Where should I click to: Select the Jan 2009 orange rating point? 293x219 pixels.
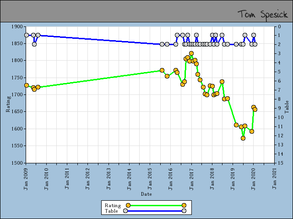click(27, 85)
